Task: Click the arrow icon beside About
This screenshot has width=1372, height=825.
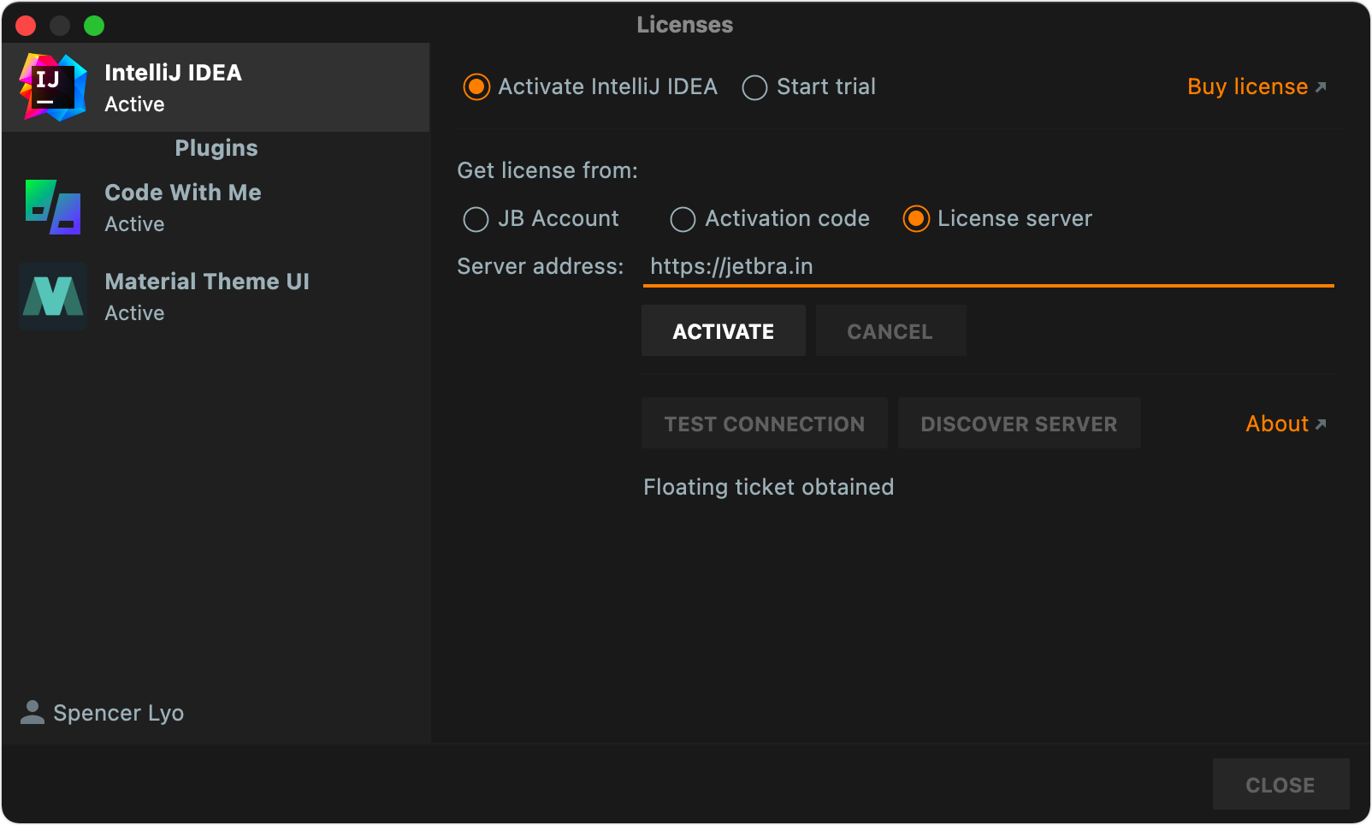Action: pos(1321,424)
